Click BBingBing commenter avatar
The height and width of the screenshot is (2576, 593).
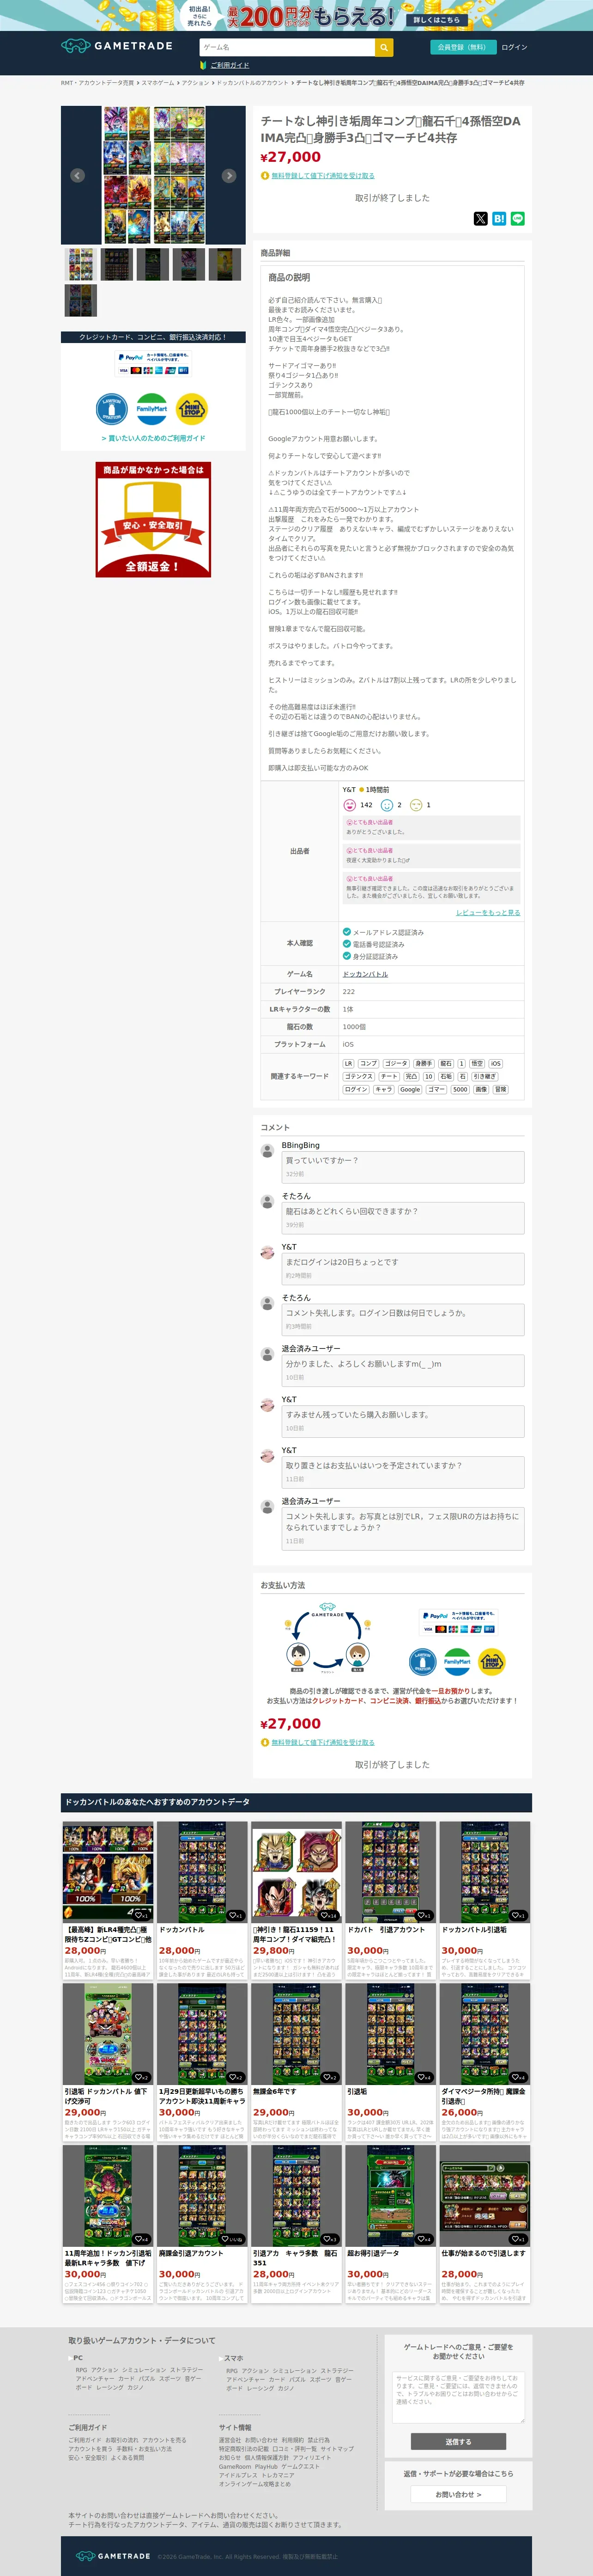[x=267, y=1150]
